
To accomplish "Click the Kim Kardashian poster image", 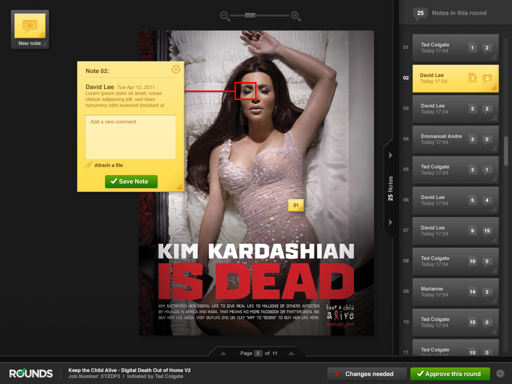I will (x=256, y=183).
